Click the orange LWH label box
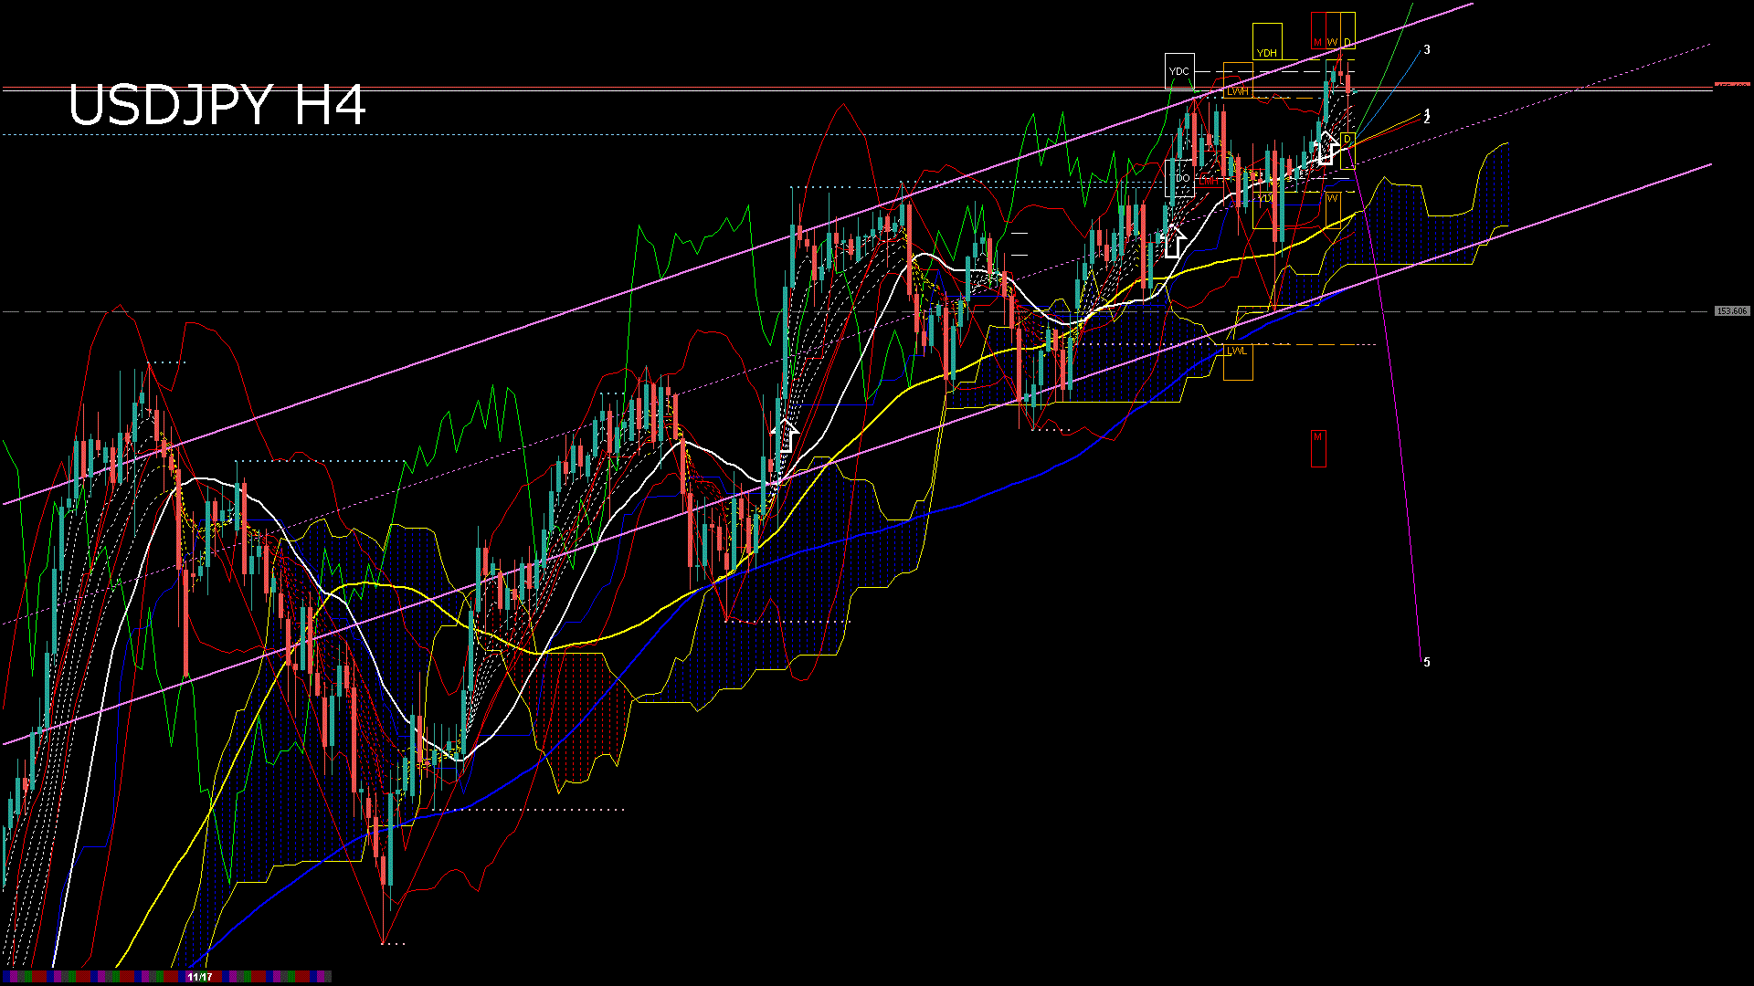This screenshot has height=986, width=1754. (x=1239, y=91)
